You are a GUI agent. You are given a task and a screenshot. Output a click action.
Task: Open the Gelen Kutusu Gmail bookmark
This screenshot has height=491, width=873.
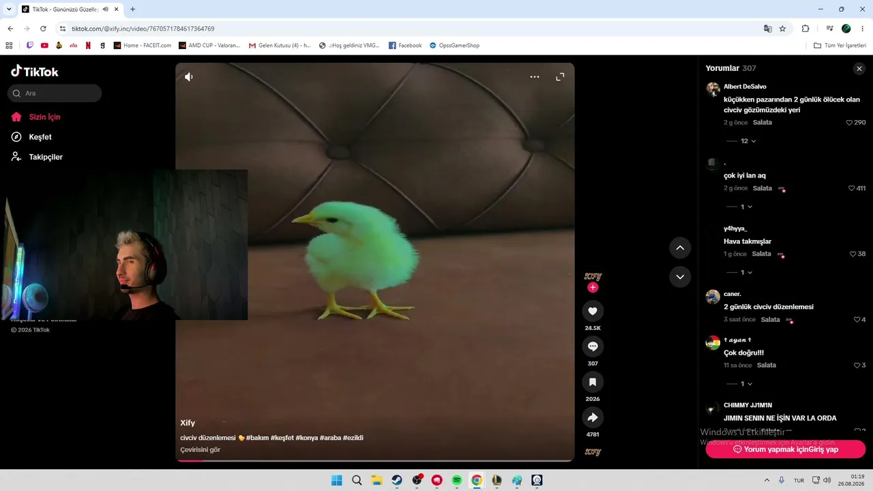280,46
